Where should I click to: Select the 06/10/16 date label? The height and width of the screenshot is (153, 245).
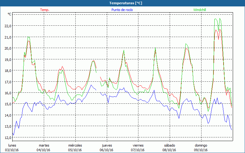(x=106, y=150)
